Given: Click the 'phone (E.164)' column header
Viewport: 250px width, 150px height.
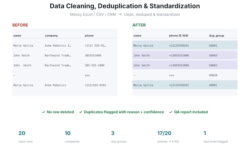Looking at the screenshot, I should [179, 36].
